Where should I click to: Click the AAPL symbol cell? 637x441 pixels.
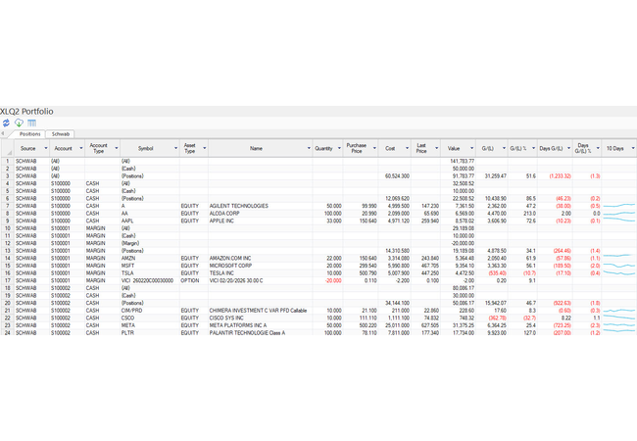coord(150,220)
